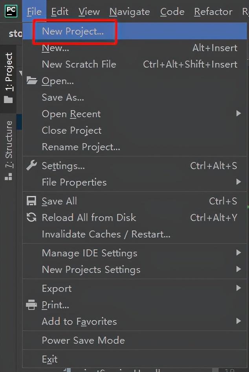Click the folder icon beside Open
Image resolution: width=249 pixels, height=372 pixels.
tap(32, 81)
